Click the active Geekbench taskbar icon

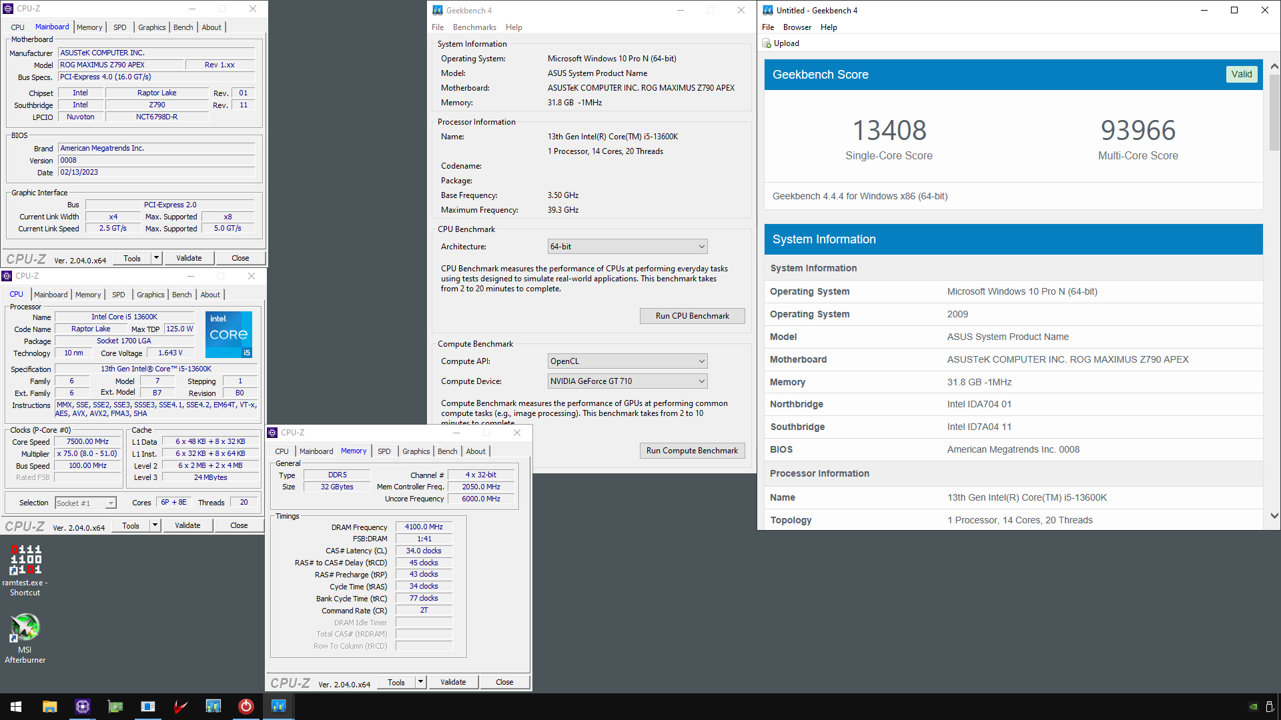(x=279, y=707)
